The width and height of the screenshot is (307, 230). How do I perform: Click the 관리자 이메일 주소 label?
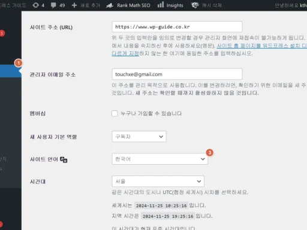click(53, 75)
